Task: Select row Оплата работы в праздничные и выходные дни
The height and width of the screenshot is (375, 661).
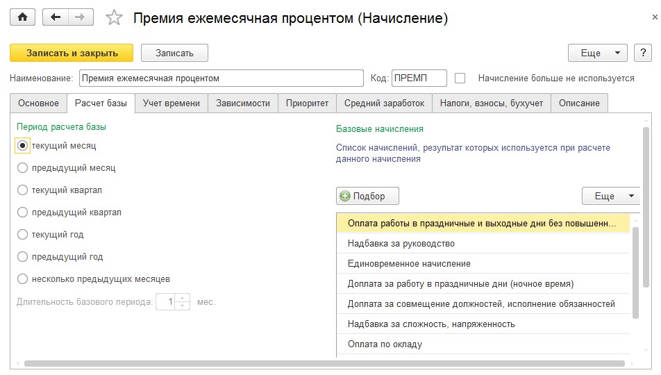Action: pyautogui.click(x=483, y=224)
